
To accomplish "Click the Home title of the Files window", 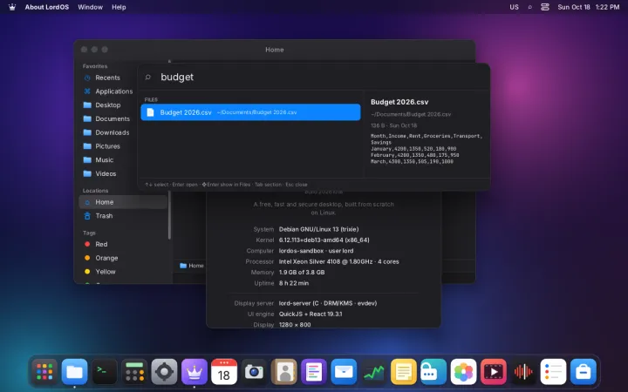I will (275, 50).
